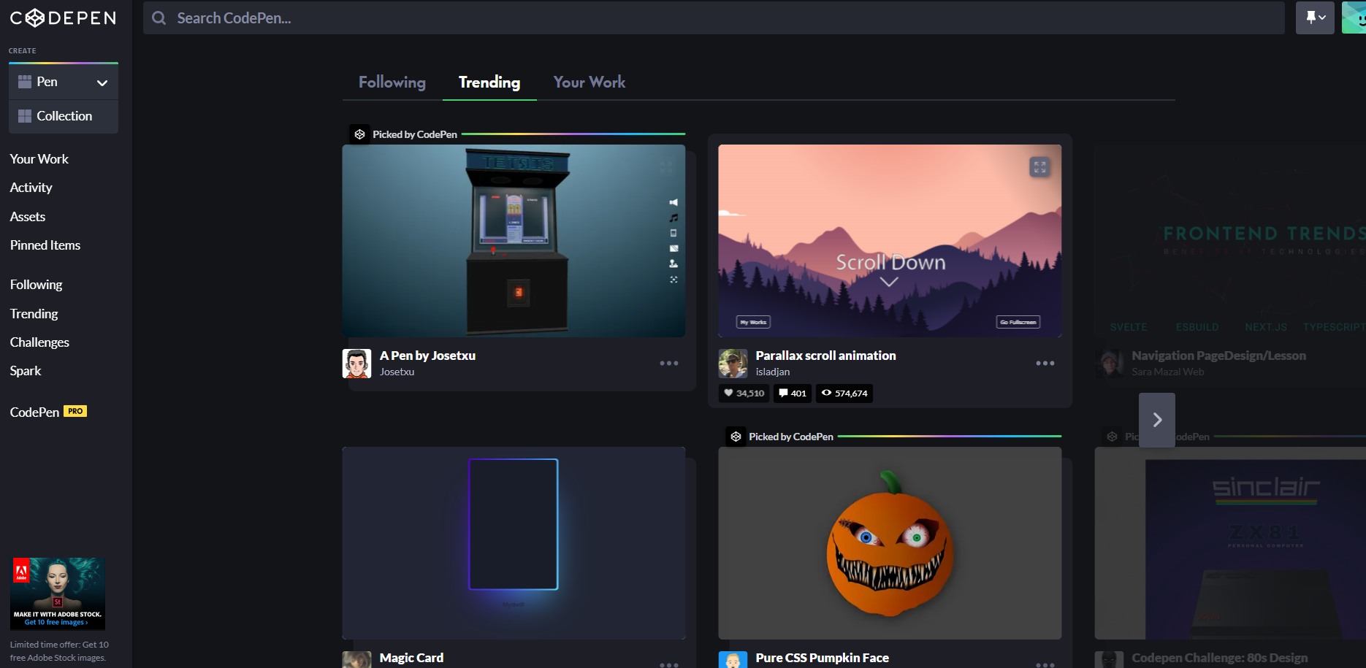This screenshot has height=668, width=1366.
Task: Open Josetxu author profile link
Action: pos(397,372)
